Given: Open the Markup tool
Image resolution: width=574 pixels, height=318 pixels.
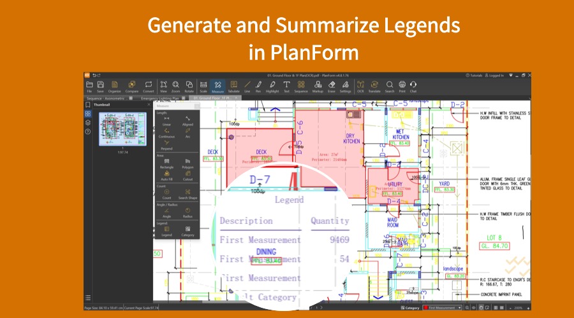Looking at the screenshot, I should point(318,87).
